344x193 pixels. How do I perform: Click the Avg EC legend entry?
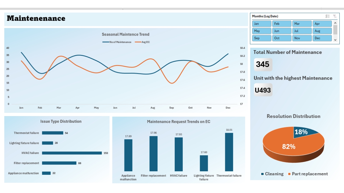(142, 42)
